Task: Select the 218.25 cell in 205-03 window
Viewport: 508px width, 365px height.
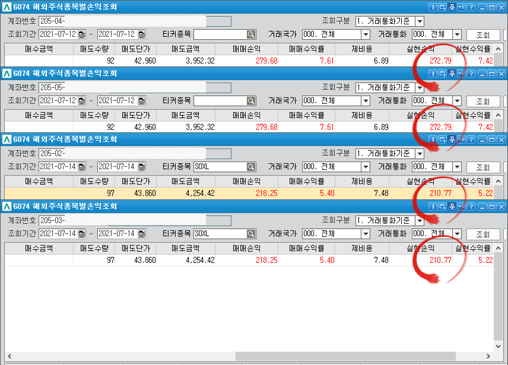Action: click(246, 260)
